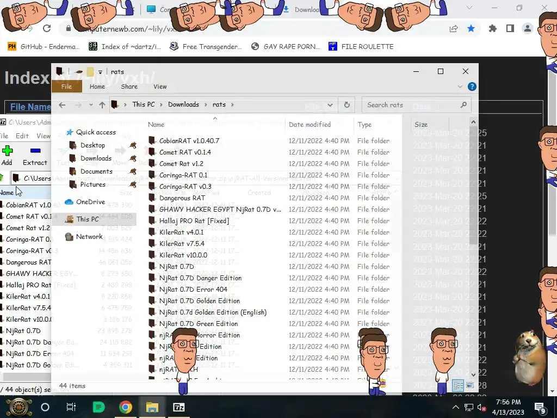
Task: Sort by the Name column in 7-Zip
Action: tap(7, 193)
